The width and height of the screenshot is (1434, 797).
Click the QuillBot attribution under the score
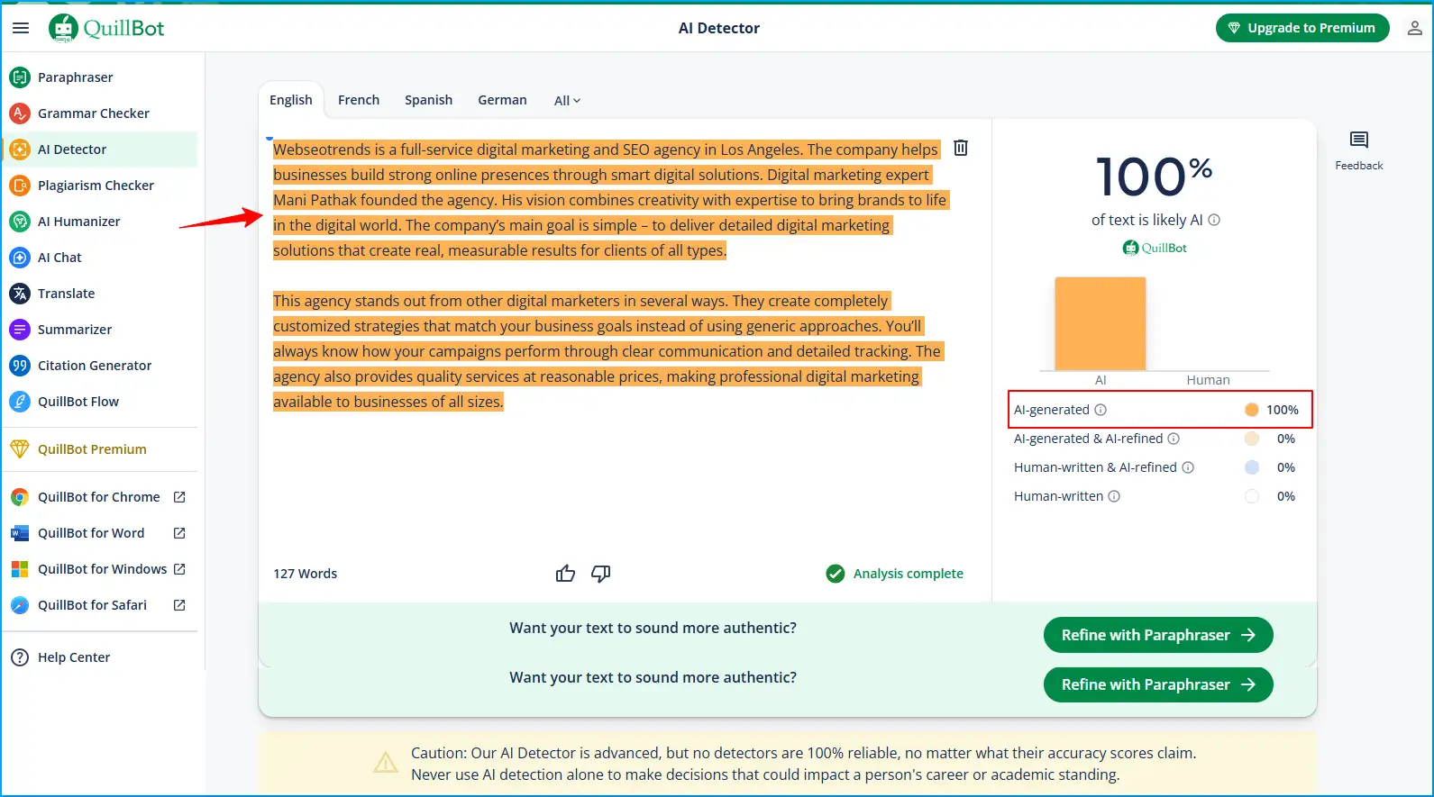(1155, 248)
